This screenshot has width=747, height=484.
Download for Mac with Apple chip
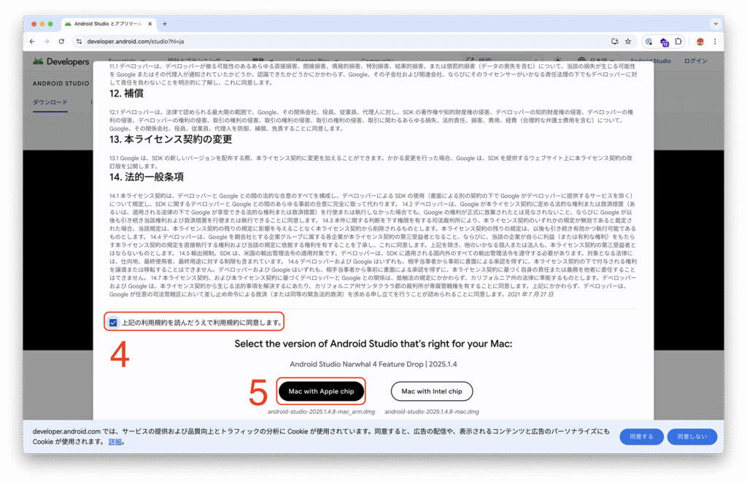point(321,391)
